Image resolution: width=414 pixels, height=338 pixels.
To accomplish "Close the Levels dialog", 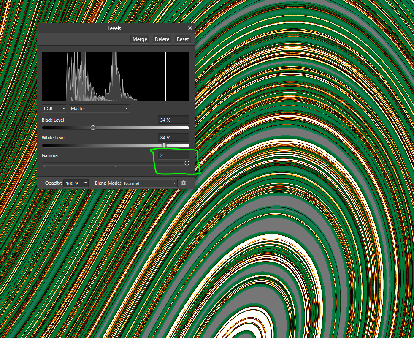I will [x=190, y=28].
